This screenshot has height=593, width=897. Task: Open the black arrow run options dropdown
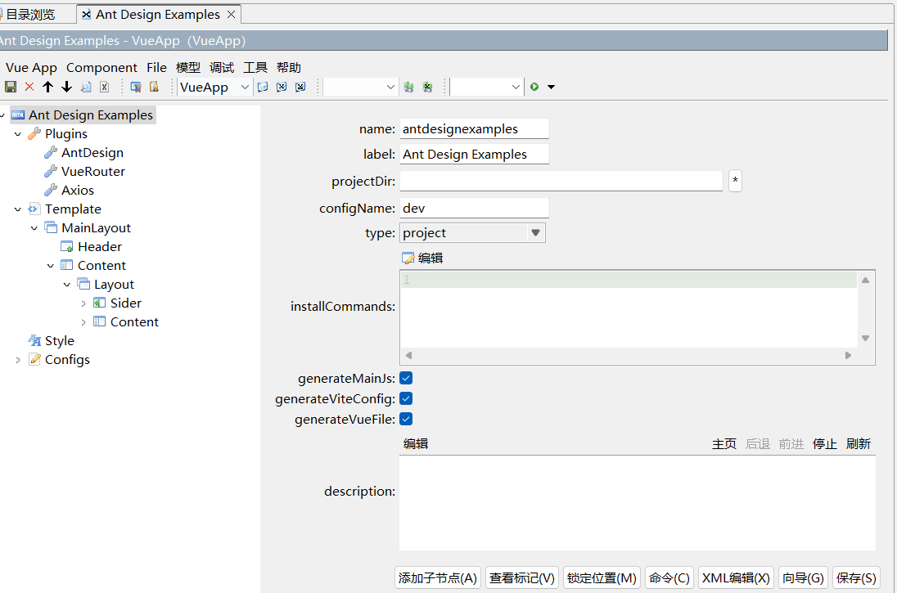(x=551, y=87)
